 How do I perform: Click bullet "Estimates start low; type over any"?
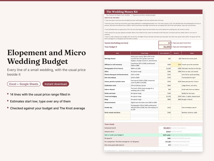coord(40,101)
